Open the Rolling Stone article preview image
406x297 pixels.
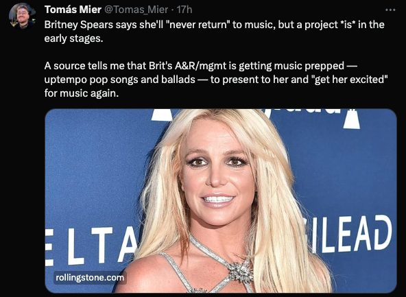pos(221,201)
